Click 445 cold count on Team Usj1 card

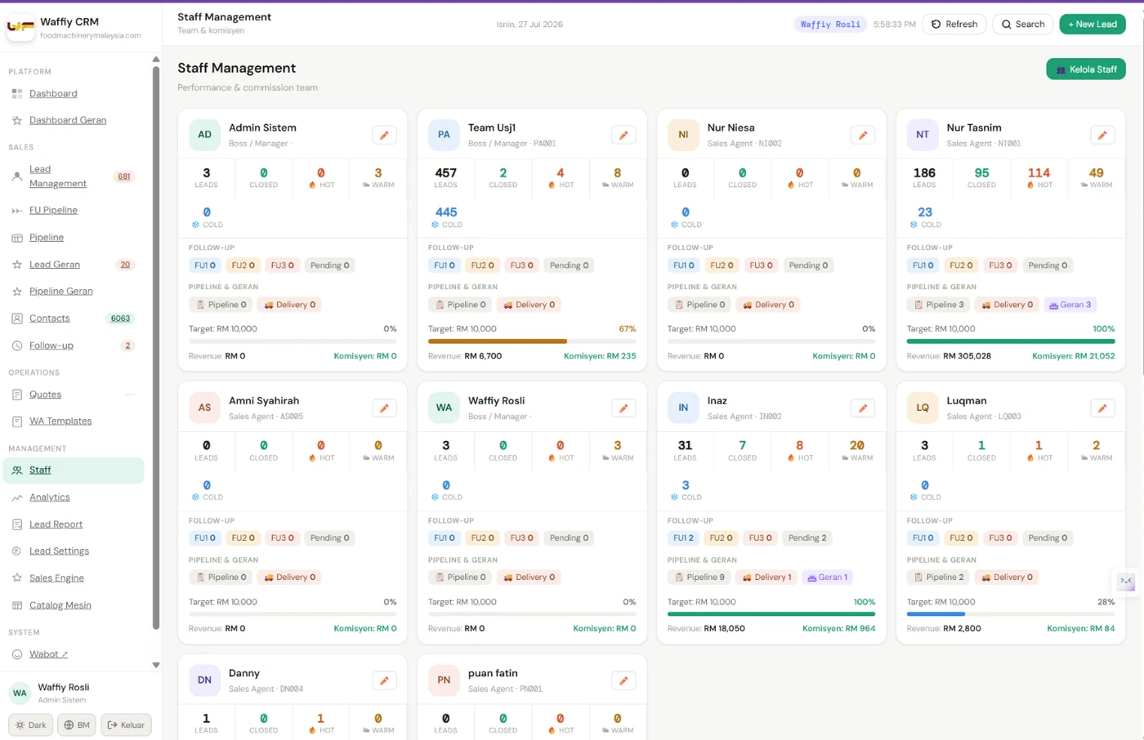[x=446, y=212]
